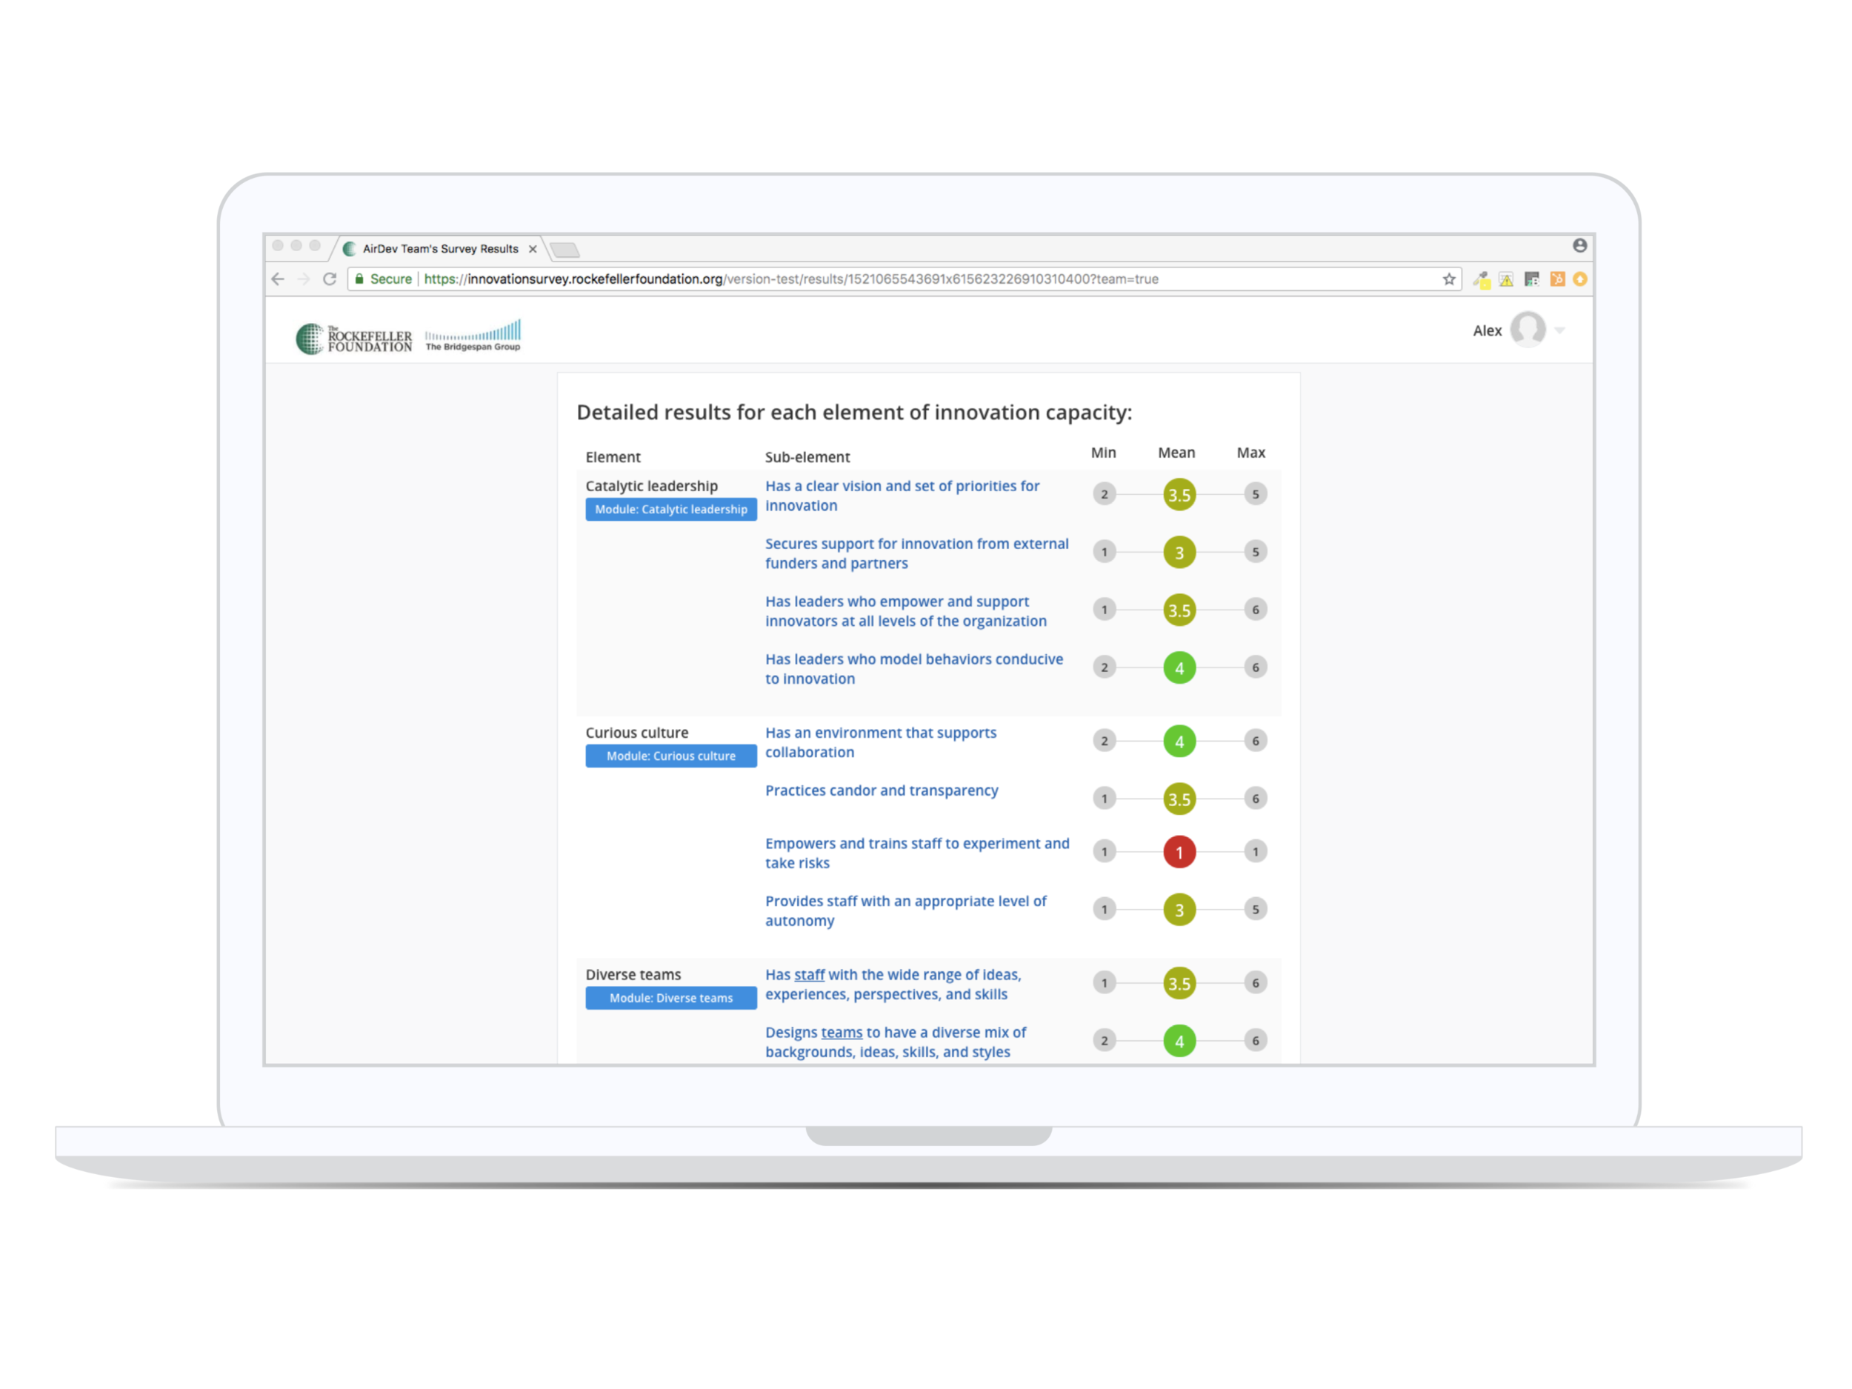Open 'Has a clear vision and set of priorities' link
Image resolution: width=1852 pixels, height=1389 pixels.
[902, 496]
